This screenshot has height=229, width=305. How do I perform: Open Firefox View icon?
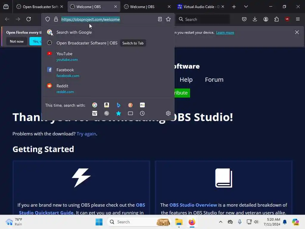tap(6, 7)
